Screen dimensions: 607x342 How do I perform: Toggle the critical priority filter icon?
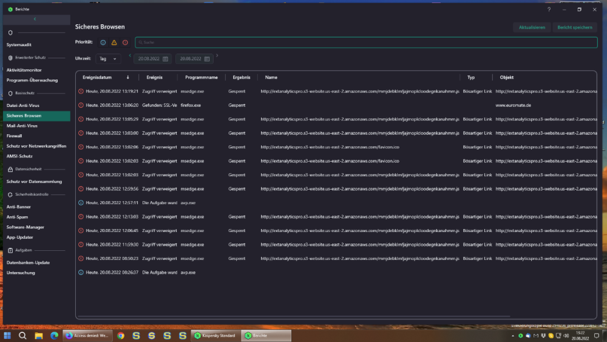125,43
